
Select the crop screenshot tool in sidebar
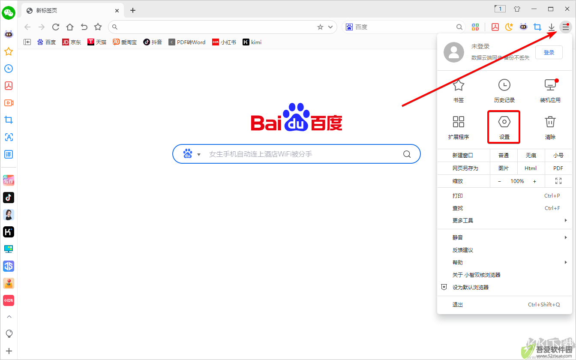point(9,120)
